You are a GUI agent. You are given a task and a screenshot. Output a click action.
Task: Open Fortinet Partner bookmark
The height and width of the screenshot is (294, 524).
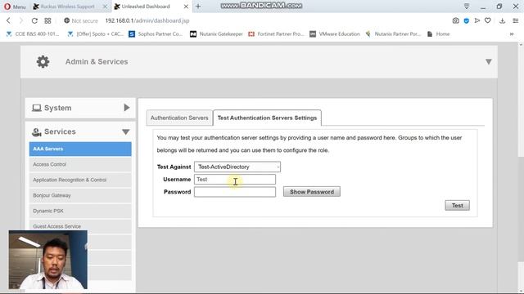tap(276, 34)
